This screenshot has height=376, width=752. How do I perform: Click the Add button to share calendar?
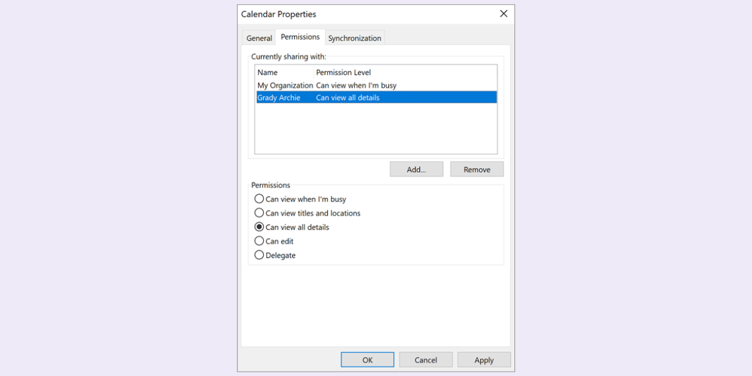(416, 169)
